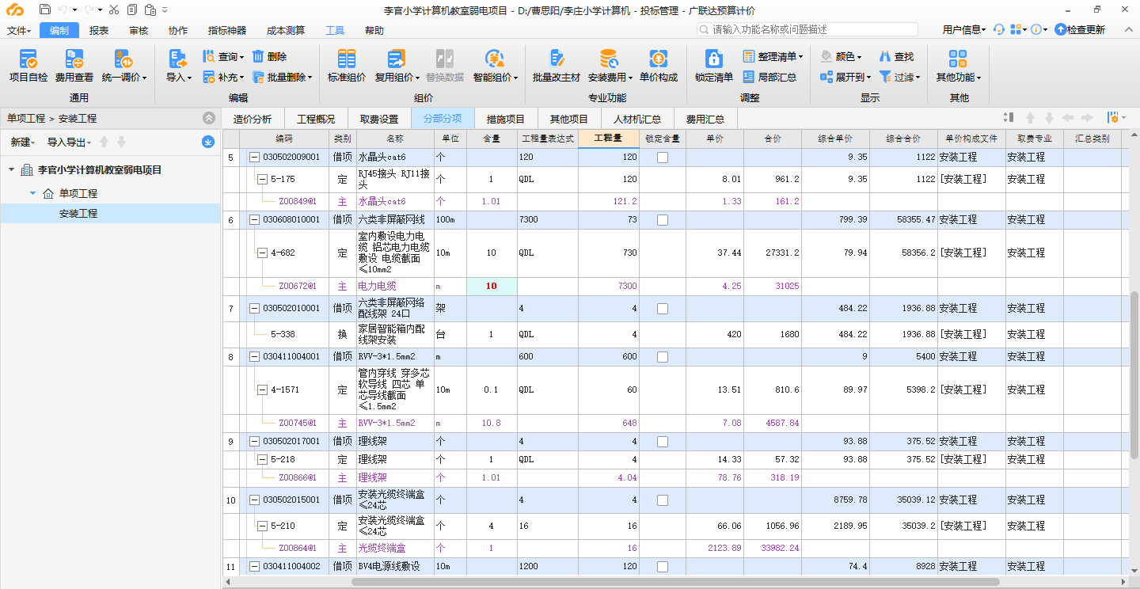Image resolution: width=1140 pixels, height=589 pixels.
Task: Open the 指标神器 tab
Action: pos(227,31)
